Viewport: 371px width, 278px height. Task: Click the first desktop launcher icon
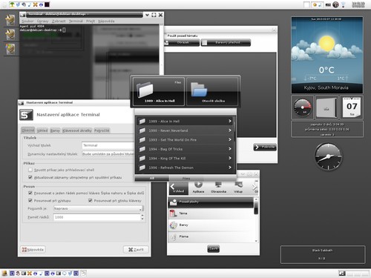pos(10,20)
